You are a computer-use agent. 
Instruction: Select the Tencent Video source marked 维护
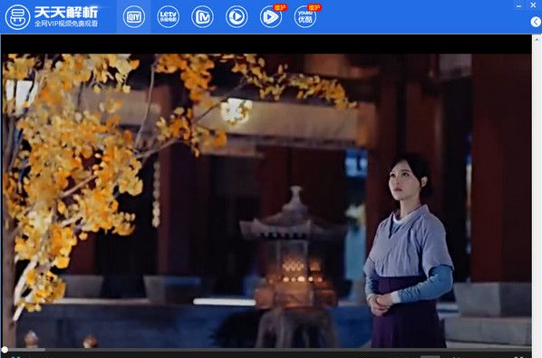(271, 16)
